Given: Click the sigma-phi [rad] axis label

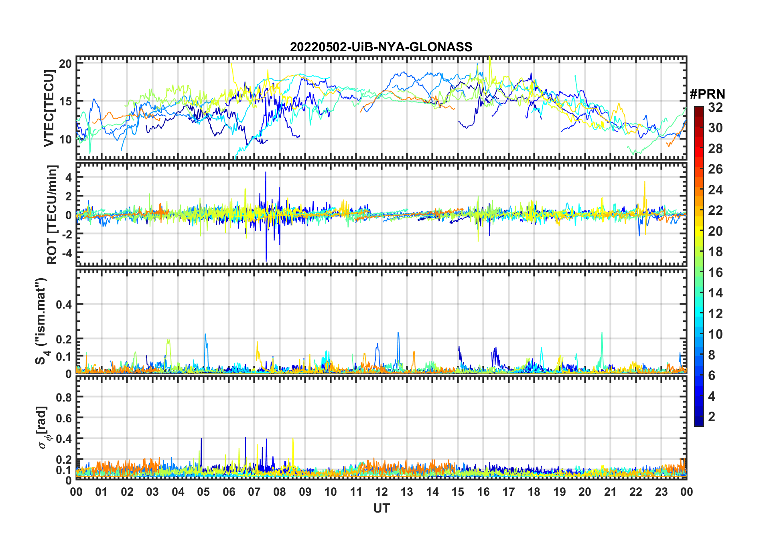Looking at the screenshot, I should click(43, 427).
